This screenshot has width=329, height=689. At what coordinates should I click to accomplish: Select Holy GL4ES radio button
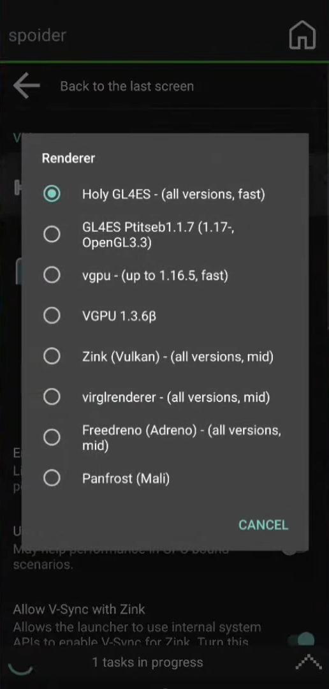point(52,194)
